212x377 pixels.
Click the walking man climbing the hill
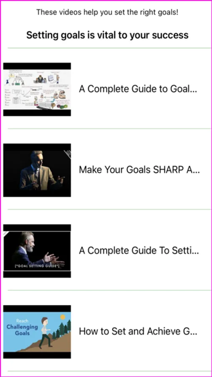click(44, 333)
